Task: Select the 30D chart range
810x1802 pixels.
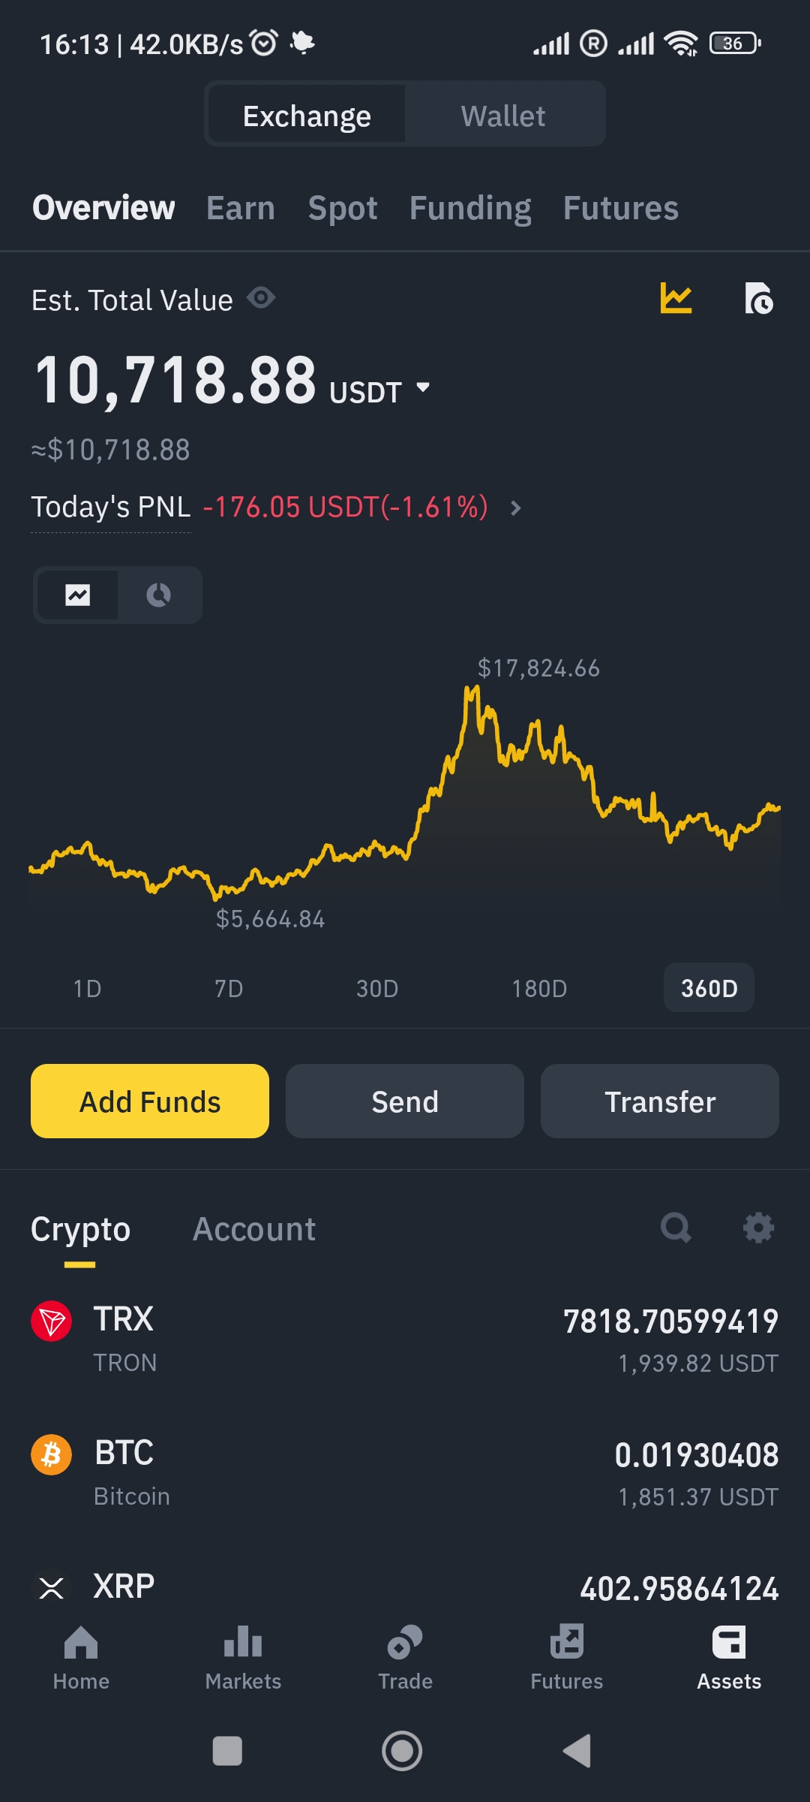Action: click(x=377, y=988)
